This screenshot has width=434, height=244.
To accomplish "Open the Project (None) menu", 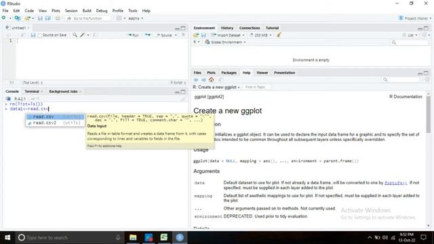I will pyautogui.click(x=415, y=18).
